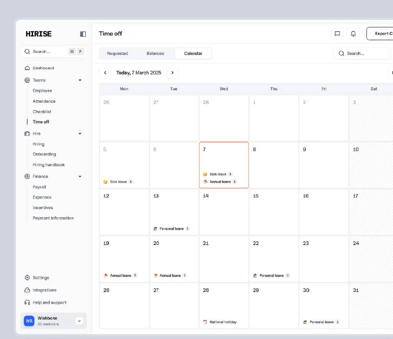Open the Wishbone workspace switcher dropdown
This screenshot has width=393, height=339.
[x=79, y=321]
